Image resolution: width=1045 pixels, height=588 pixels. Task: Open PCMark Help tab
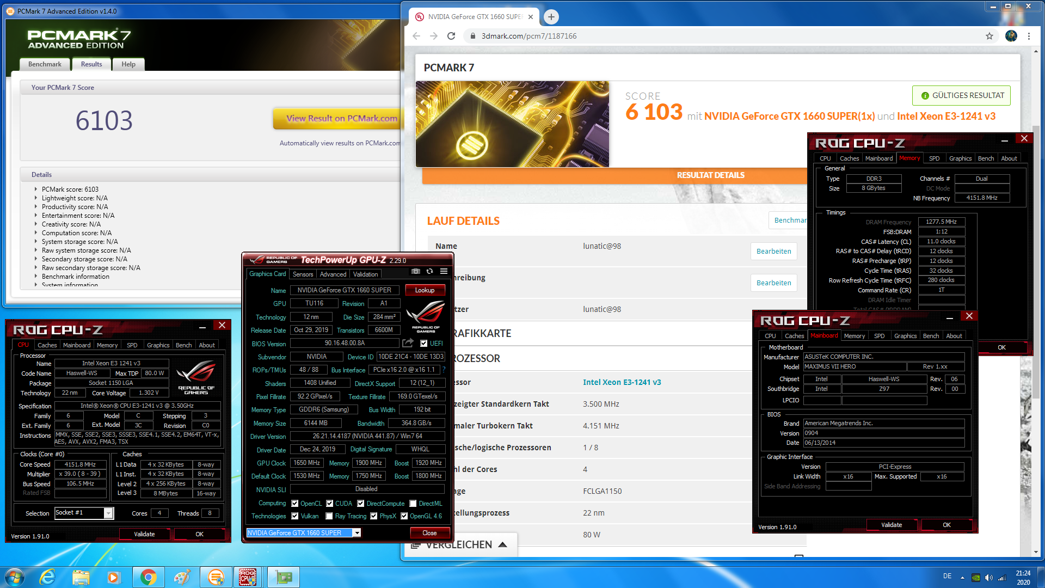tap(128, 64)
